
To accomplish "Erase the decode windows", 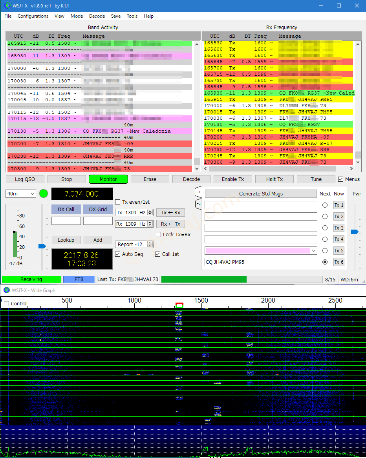I will pyautogui.click(x=150, y=179).
